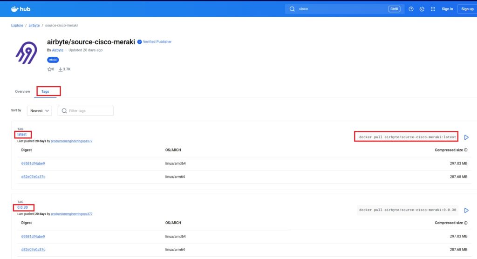Open the Sort by Newest dropdown
The width and height of the screenshot is (477, 259).
point(39,111)
